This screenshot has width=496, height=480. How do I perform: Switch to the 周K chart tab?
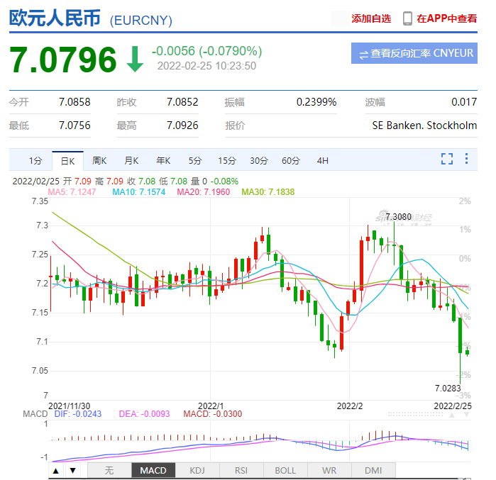point(99,161)
